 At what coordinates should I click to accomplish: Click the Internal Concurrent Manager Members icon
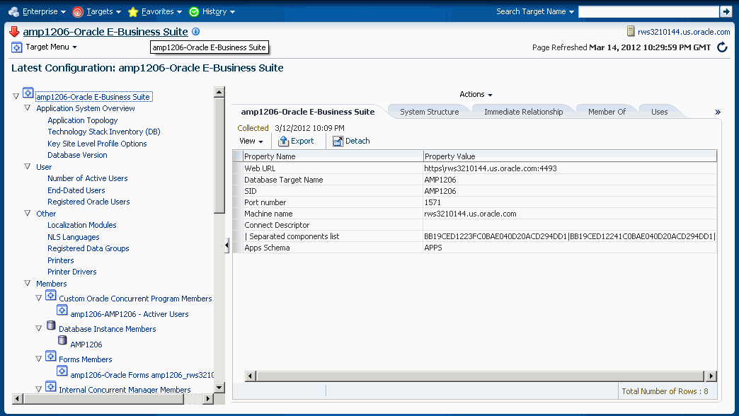[x=50, y=386]
